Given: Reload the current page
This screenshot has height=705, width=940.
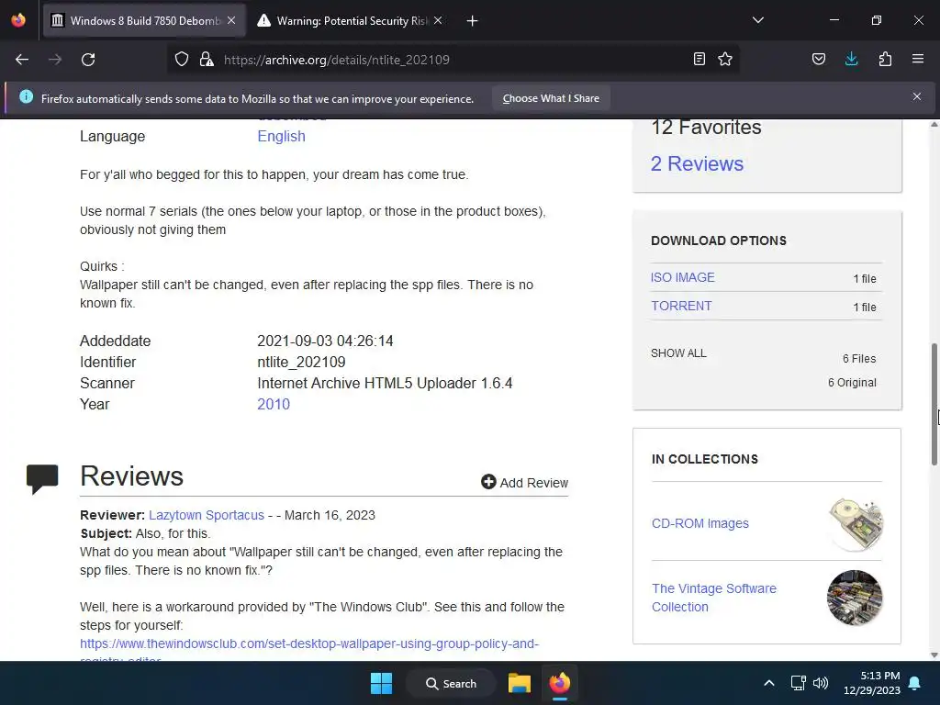Looking at the screenshot, I should pyautogui.click(x=88, y=60).
